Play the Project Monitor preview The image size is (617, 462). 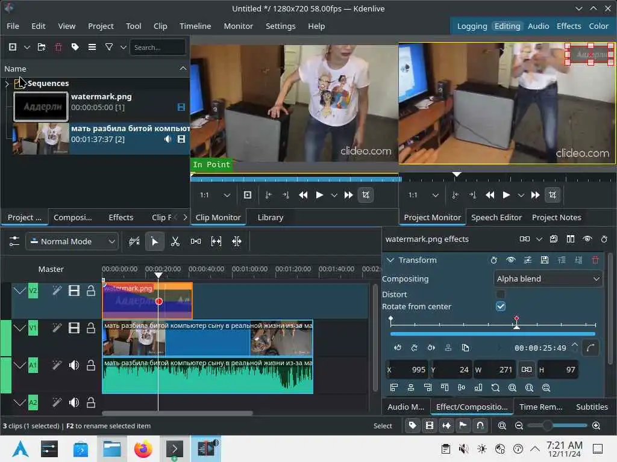pos(506,195)
